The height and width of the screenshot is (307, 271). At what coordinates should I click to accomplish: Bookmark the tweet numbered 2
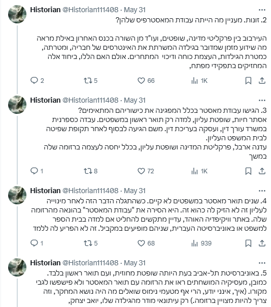point(248,81)
